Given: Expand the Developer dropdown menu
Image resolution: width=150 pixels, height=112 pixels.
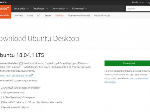Looking at the screenshot, I should tap(40, 8).
